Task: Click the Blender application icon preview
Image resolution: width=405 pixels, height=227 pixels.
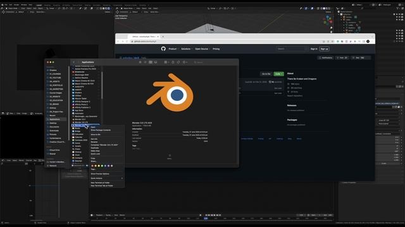Action: pyautogui.click(x=170, y=92)
